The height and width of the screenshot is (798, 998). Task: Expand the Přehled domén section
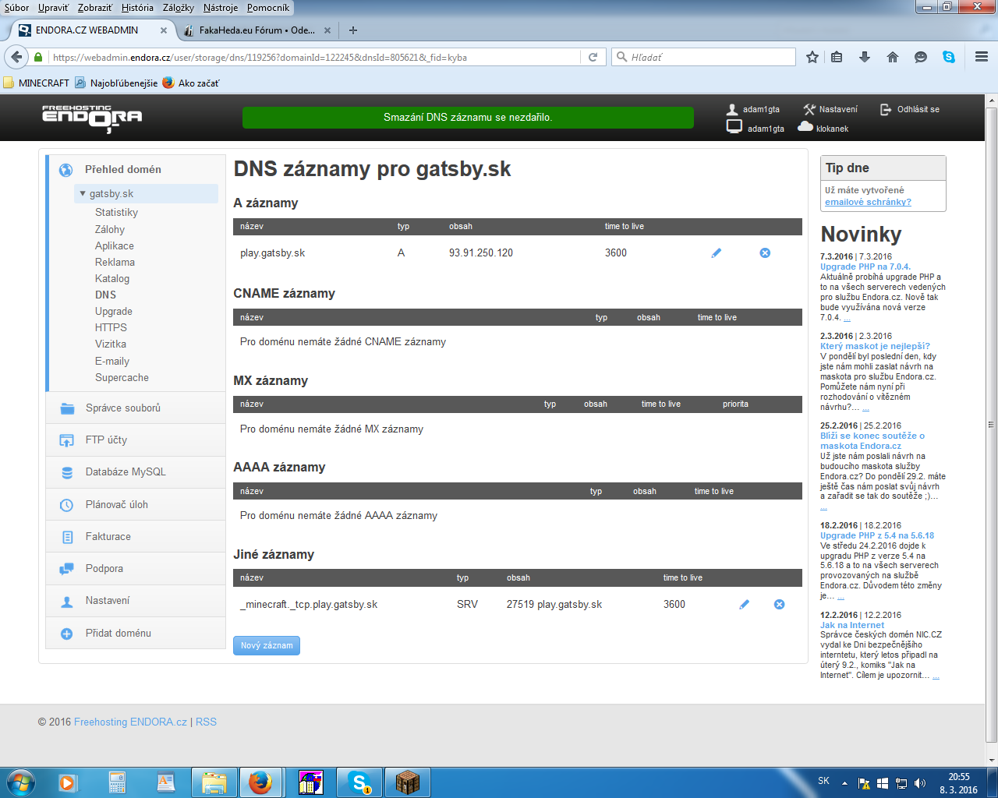coord(122,169)
